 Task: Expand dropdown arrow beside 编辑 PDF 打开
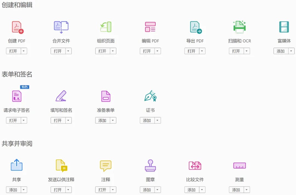[157, 51]
